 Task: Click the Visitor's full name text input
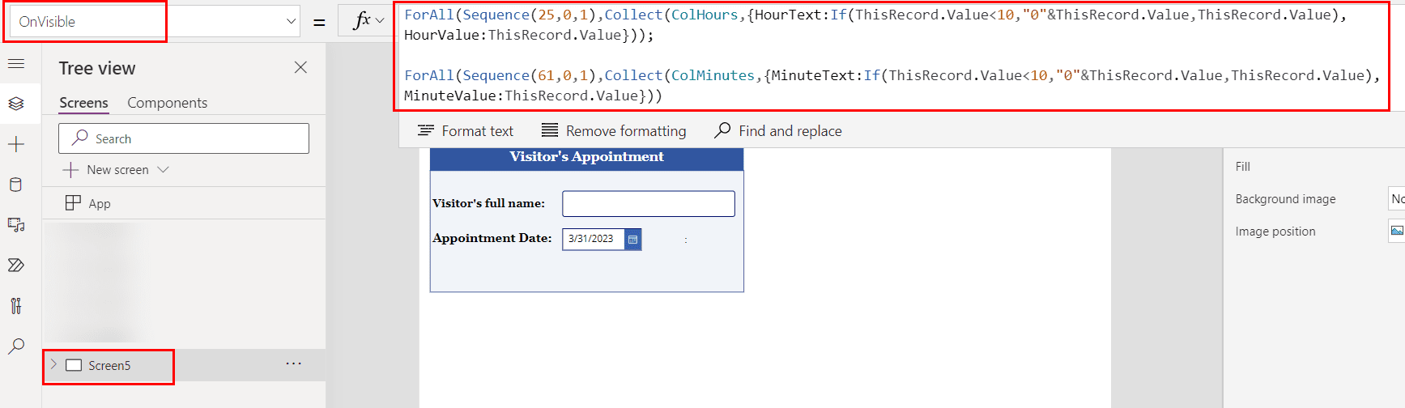[648, 204]
